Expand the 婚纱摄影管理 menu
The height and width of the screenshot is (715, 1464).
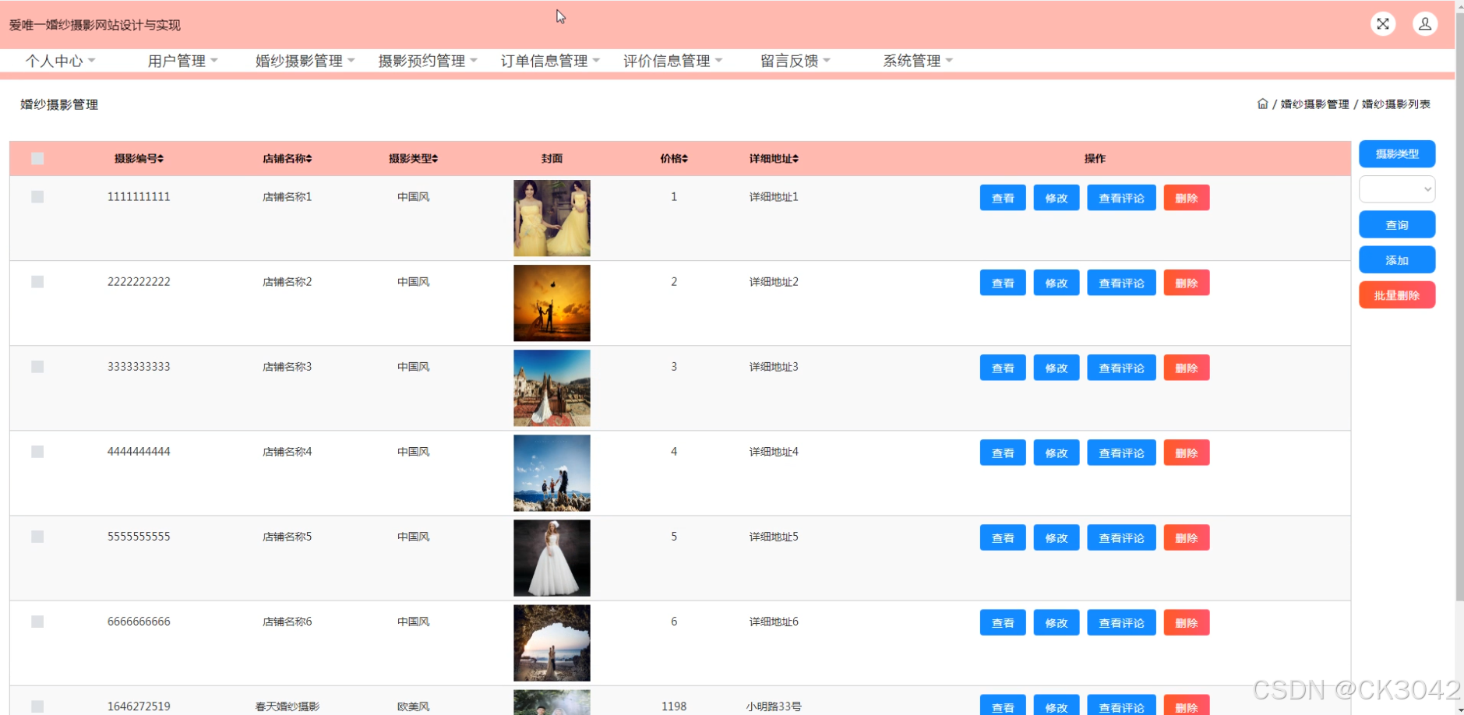tap(305, 61)
